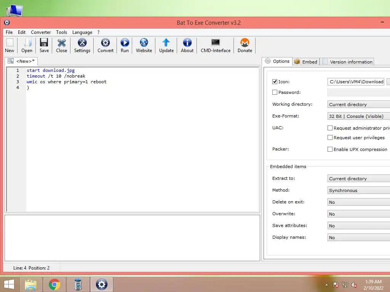Open the Windows Start button
The image size is (390, 292).
[9, 284]
